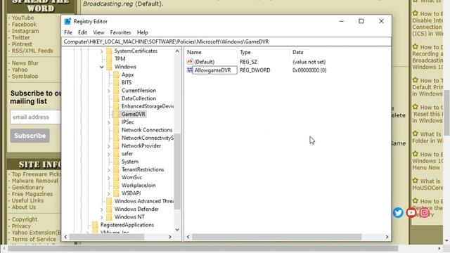Click the WSDAPI folder icon
The width and height of the screenshot is (450, 253).
[x=116, y=193]
